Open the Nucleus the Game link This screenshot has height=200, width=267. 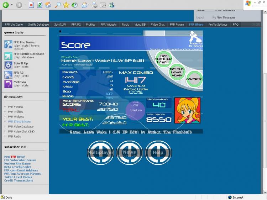point(17,164)
